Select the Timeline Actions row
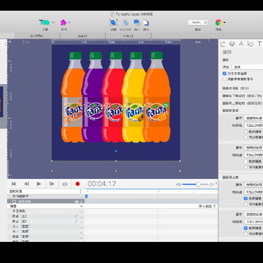This screenshot has height=263, width=263. [46, 197]
